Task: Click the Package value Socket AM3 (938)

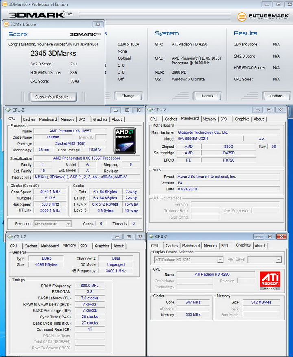Action: [x=70, y=144]
